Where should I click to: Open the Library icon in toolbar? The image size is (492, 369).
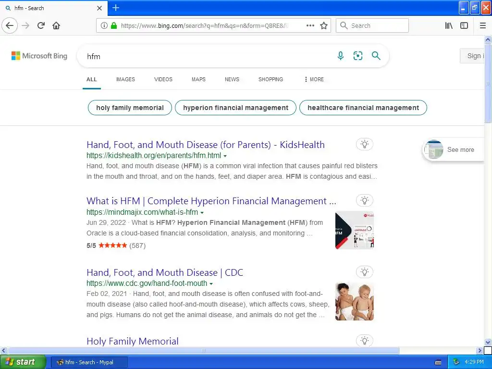449,25
